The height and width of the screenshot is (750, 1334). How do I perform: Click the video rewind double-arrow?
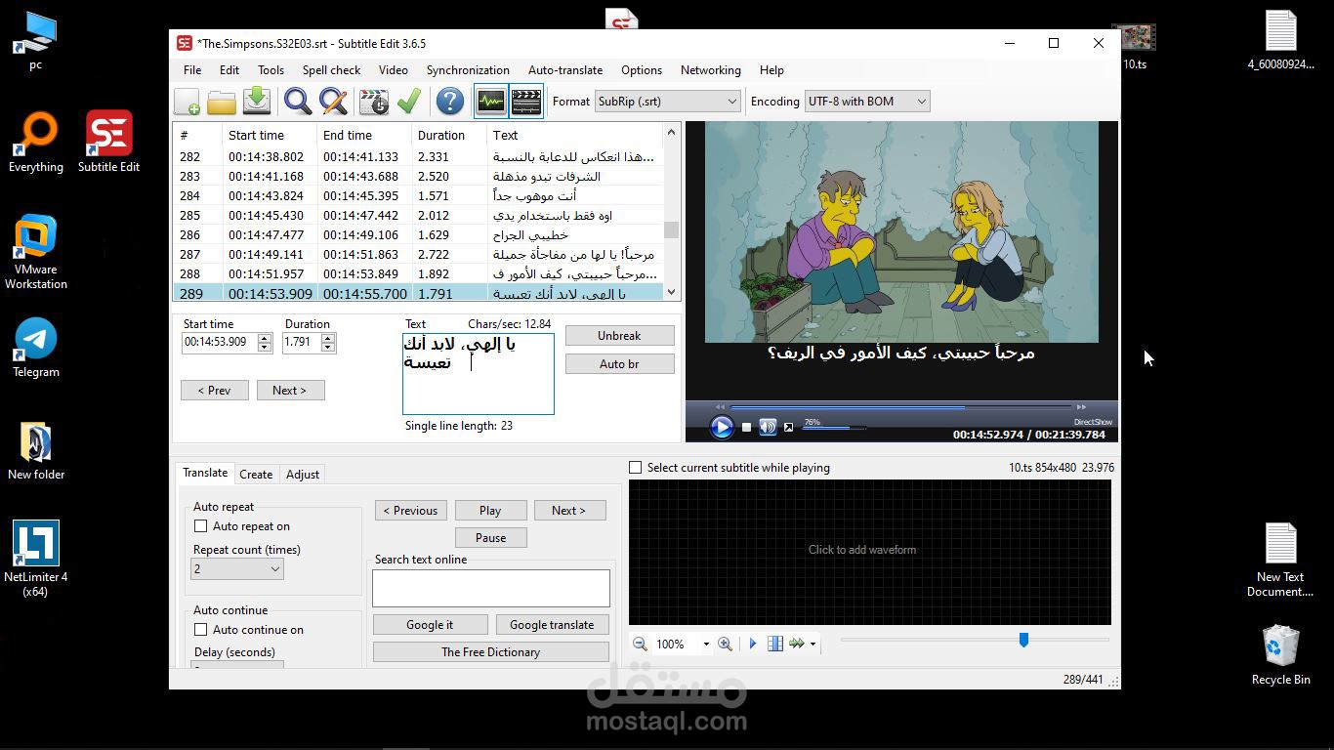pos(721,406)
